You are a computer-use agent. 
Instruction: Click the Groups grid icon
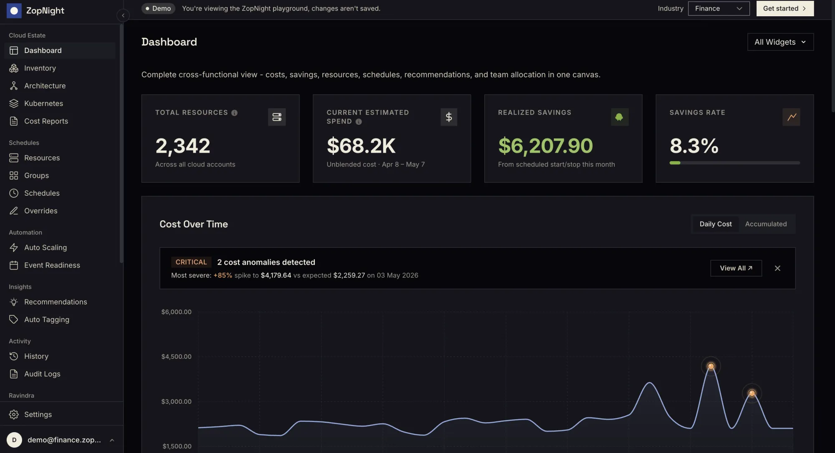pos(14,176)
